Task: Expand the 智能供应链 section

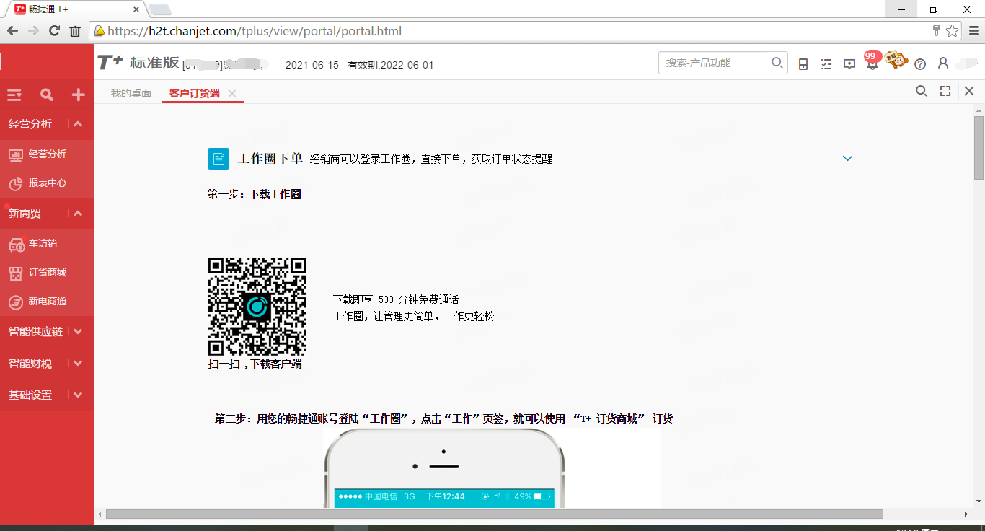Action: [47, 332]
